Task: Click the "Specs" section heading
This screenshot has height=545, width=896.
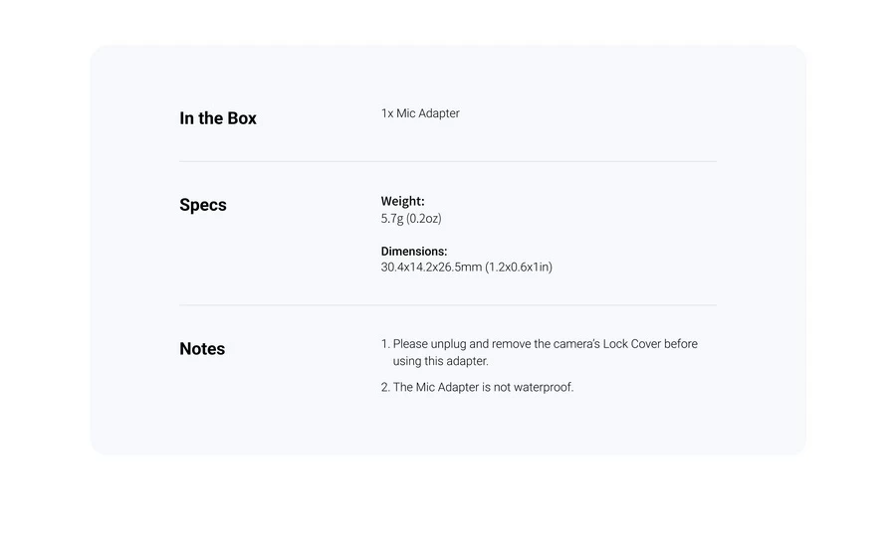Action: point(203,205)
